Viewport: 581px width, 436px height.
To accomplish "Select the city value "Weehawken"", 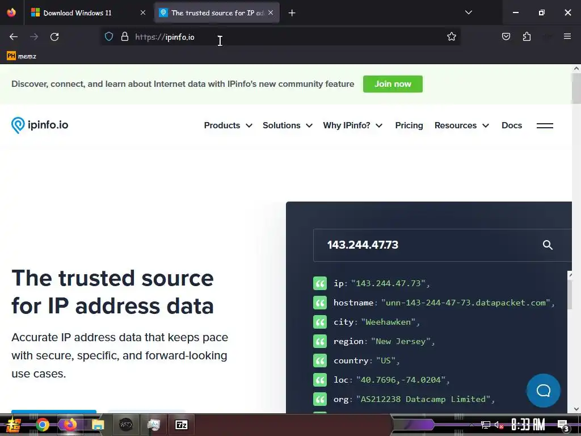I will [388, 322].
